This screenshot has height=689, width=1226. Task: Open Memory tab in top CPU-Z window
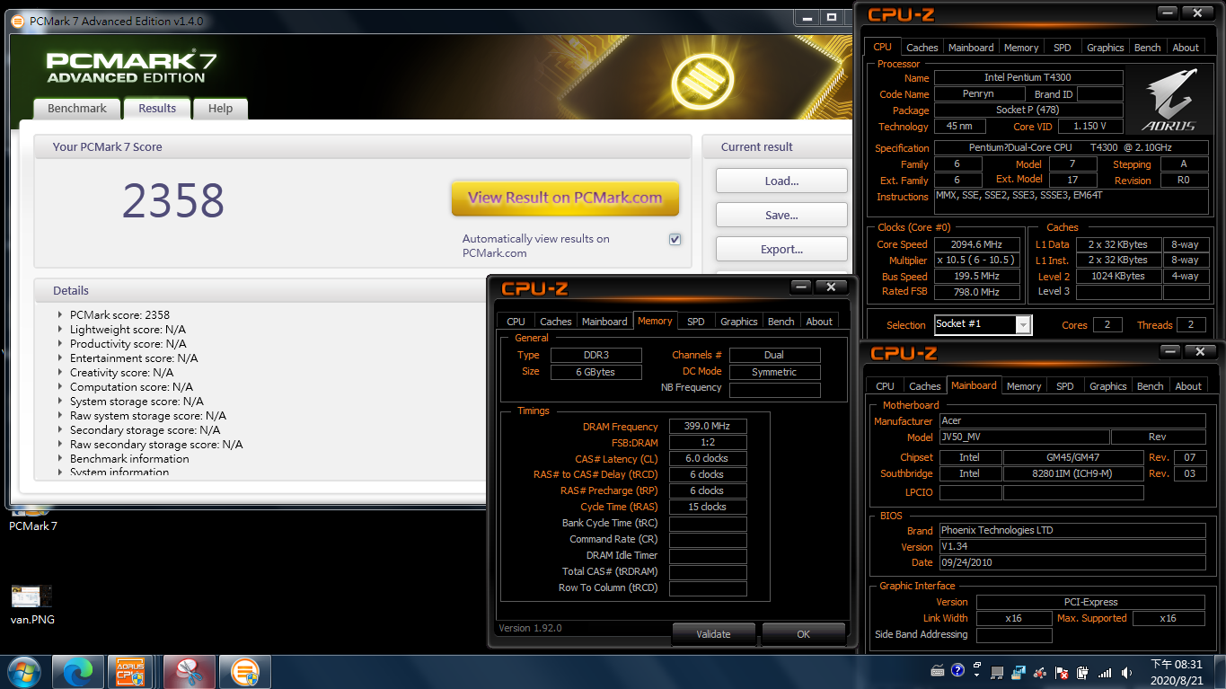click(x=1021, y=48)
